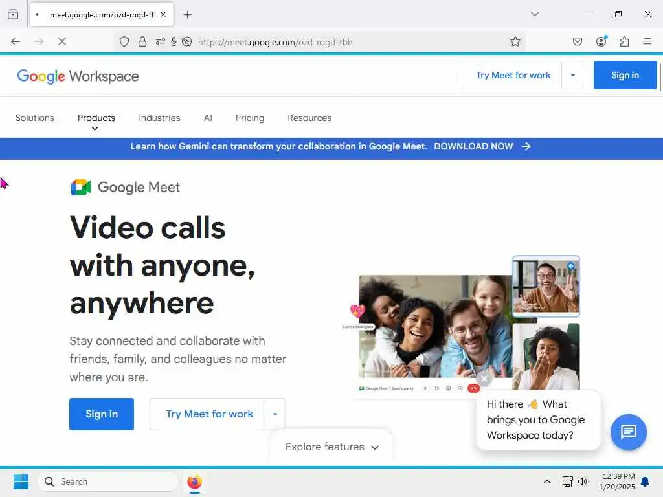Open the clock showing 12:39 PM
Image resolution: width=663 pixels, height=497 pixels.
coord(617,481)
